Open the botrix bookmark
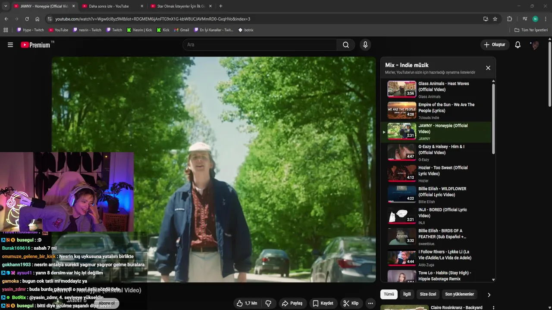 246,30
